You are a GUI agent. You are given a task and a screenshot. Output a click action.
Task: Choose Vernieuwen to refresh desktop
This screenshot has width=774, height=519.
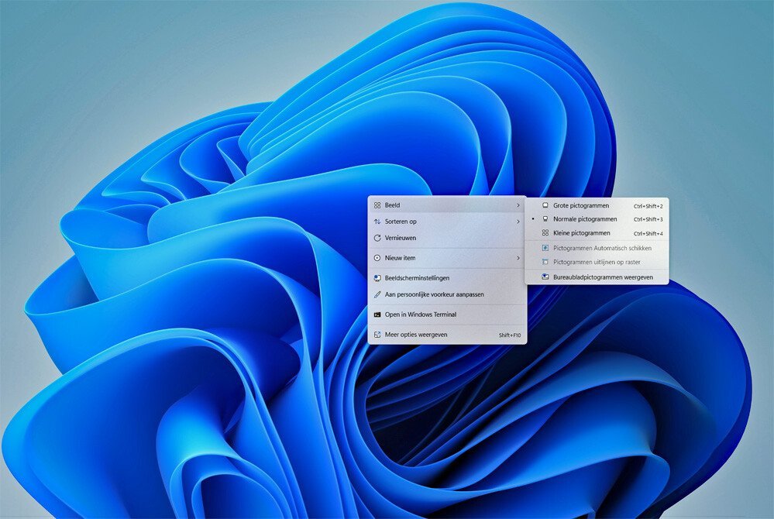click(x=447, y=238)
